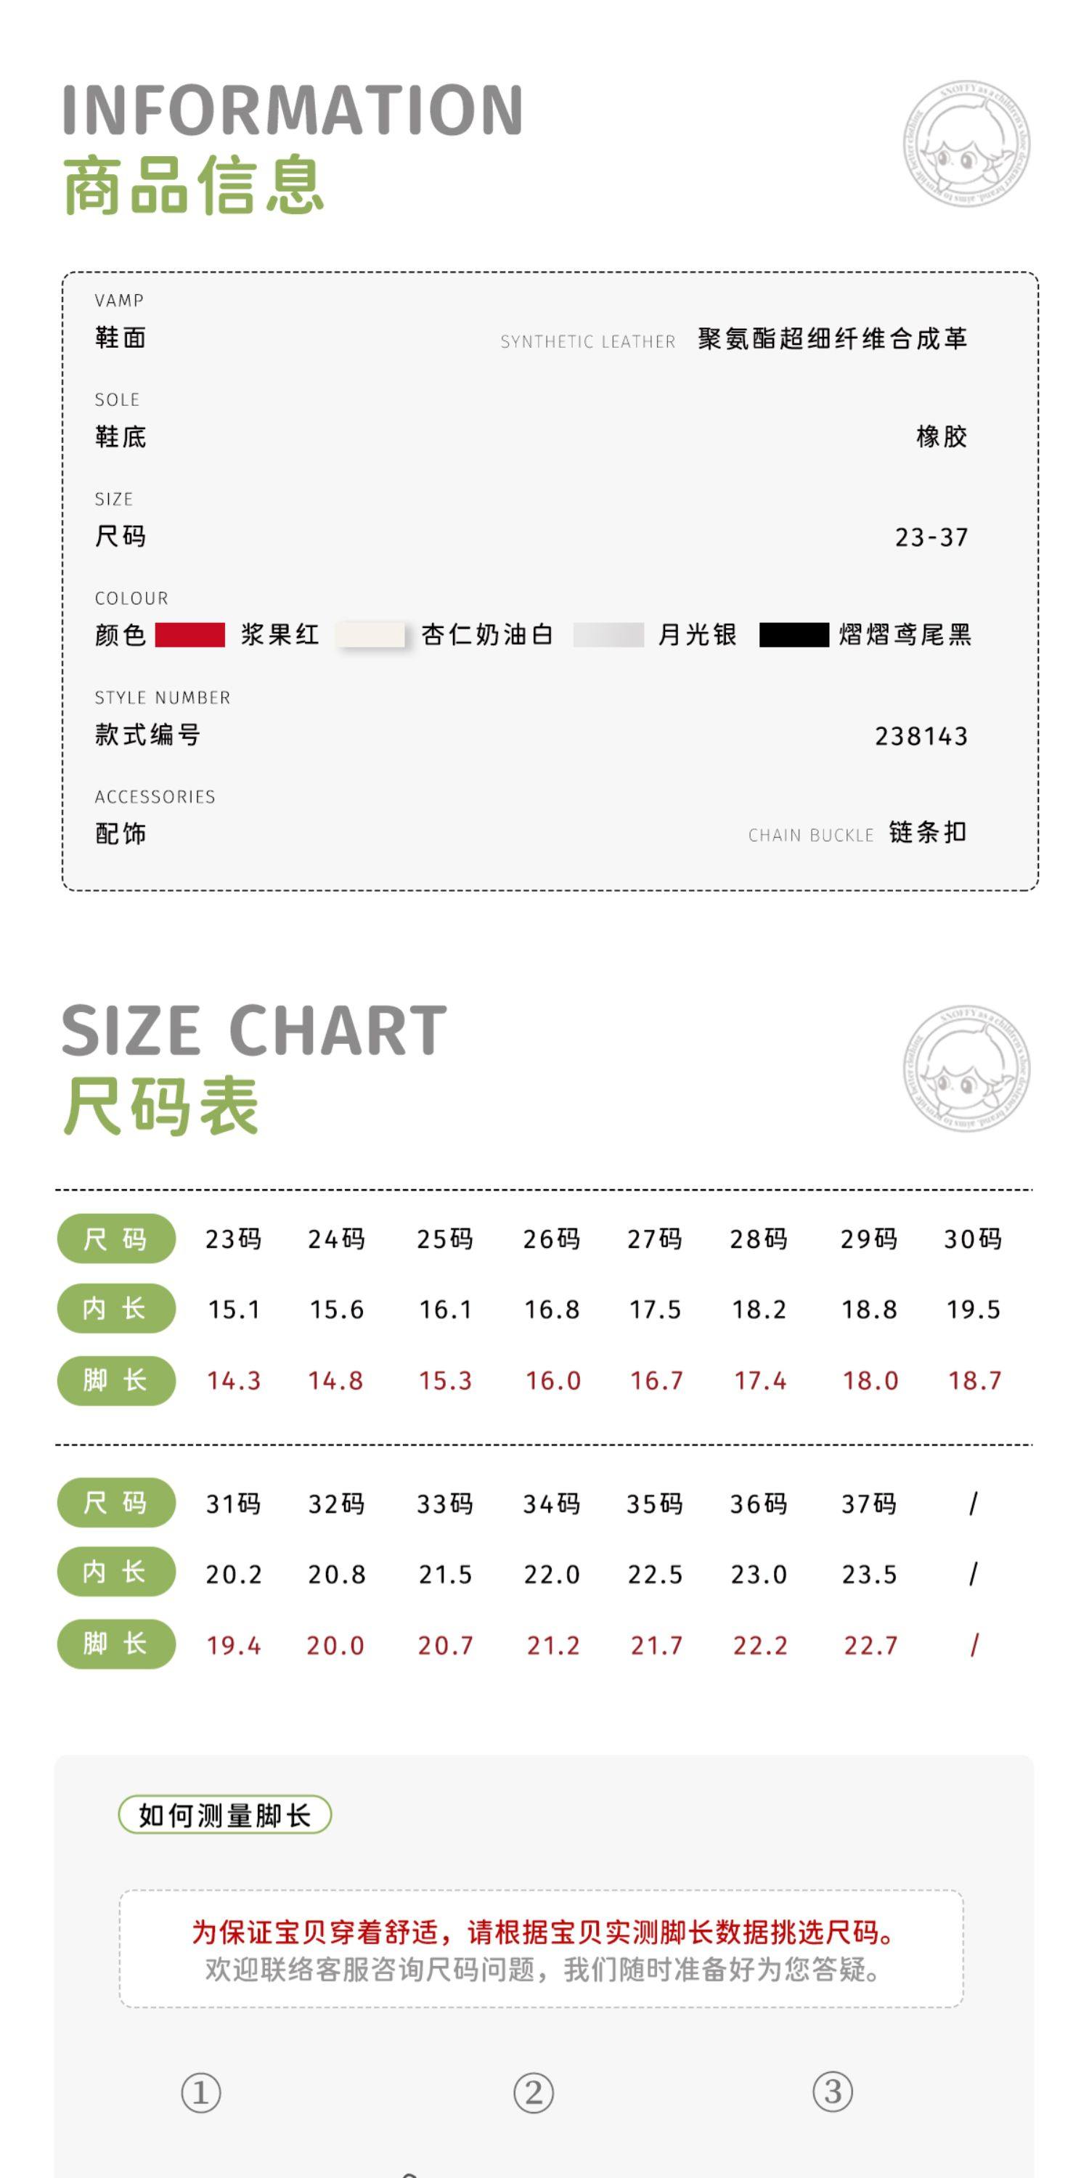
Task: Click the mascot logo beside SIZE CHART heading
Action: click(966, 1069)
